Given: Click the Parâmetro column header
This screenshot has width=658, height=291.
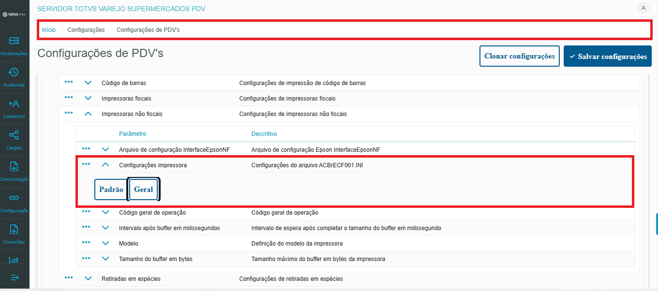Looking at the screenshot, I should pyautogui.click(x=133, y=134).
